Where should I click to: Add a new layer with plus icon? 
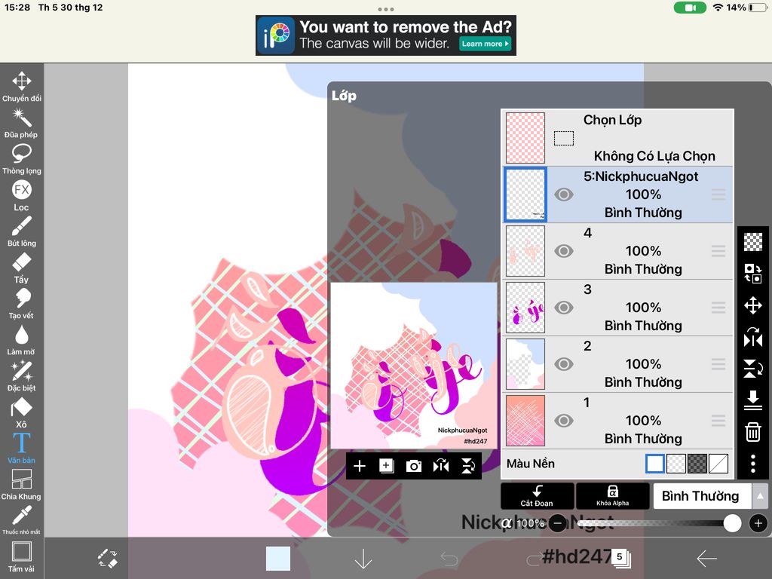click(360, 466)
